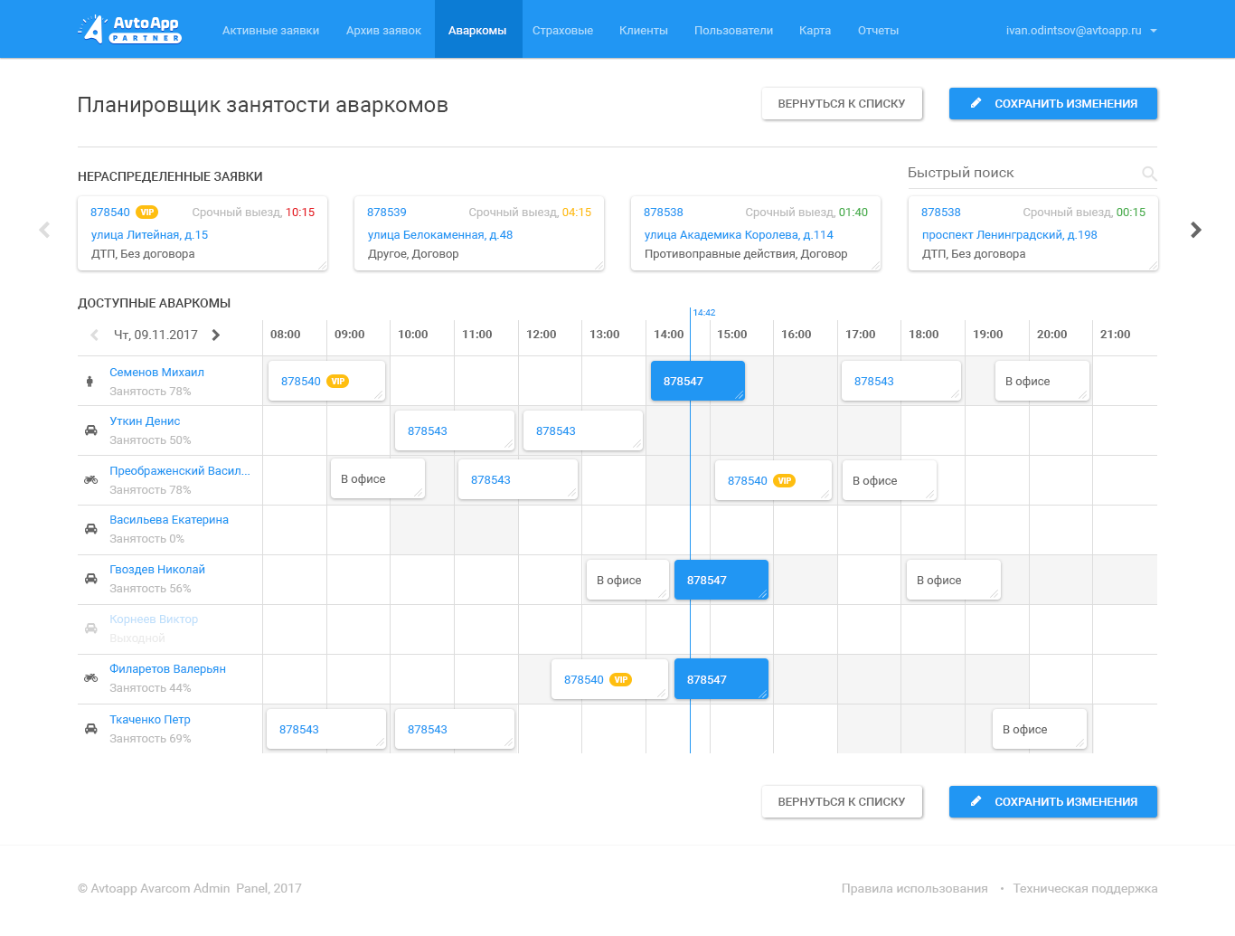Open address link улица Академика Королева, д.114
1235x936 pixels.
[739, 235]
